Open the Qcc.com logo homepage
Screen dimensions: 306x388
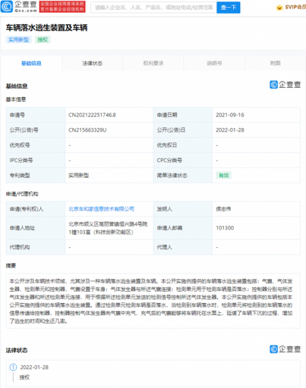coord(19,7)
